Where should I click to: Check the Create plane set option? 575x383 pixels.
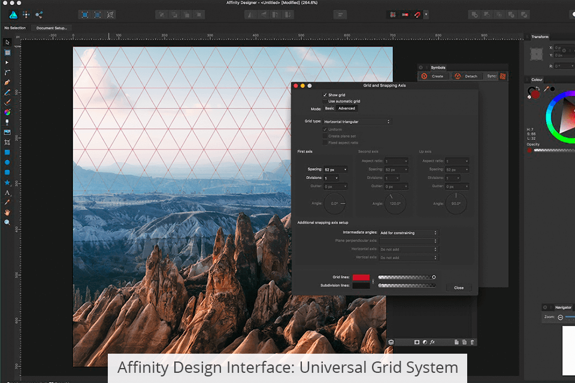pos(324,136)
